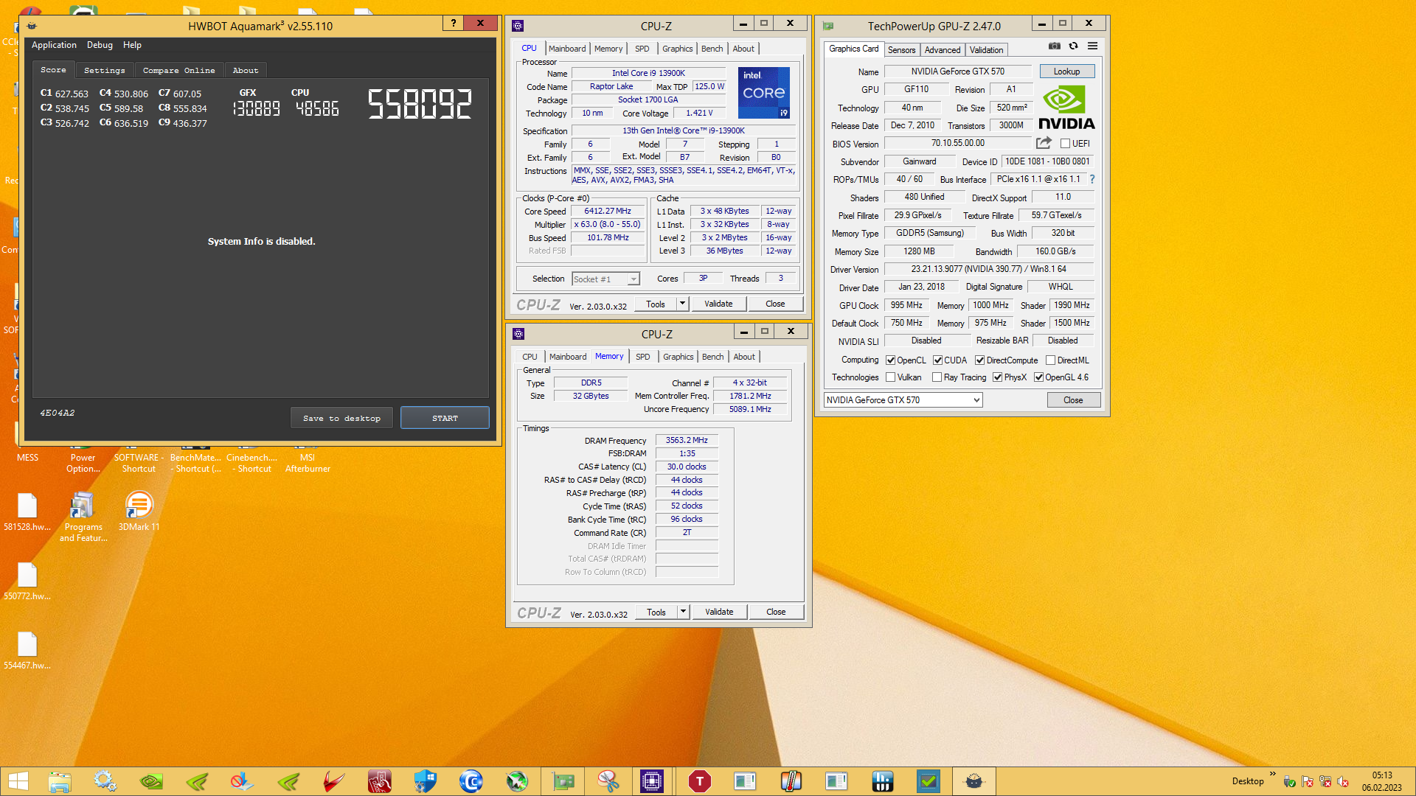
Task: Select the 581528.hw desktop file
Action: 27,512
